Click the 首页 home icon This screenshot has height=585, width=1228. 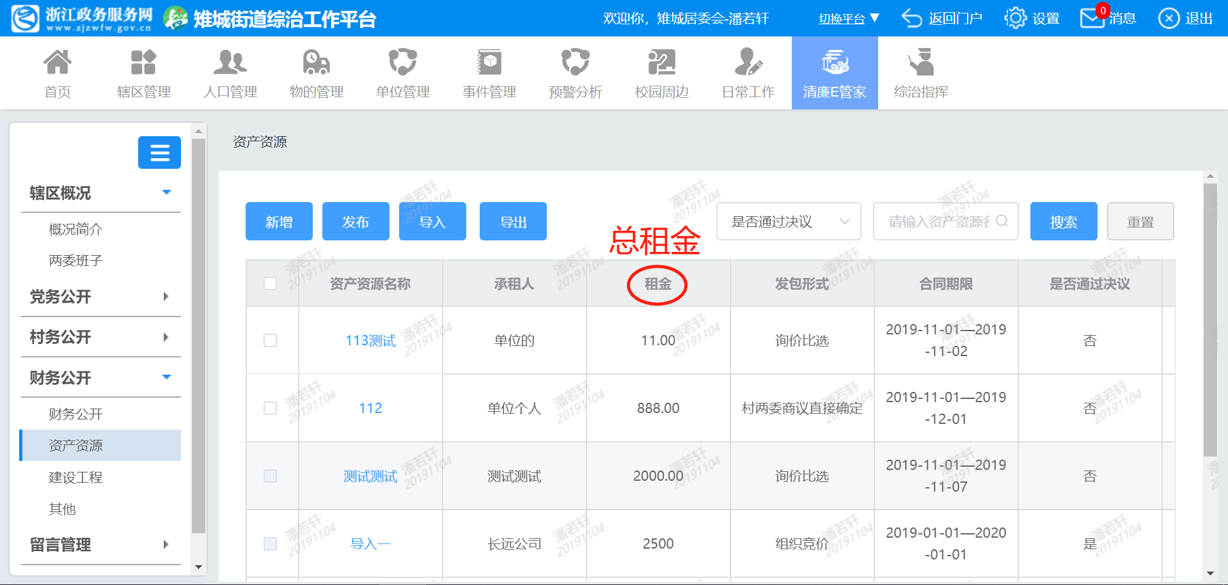coord(58,63)
